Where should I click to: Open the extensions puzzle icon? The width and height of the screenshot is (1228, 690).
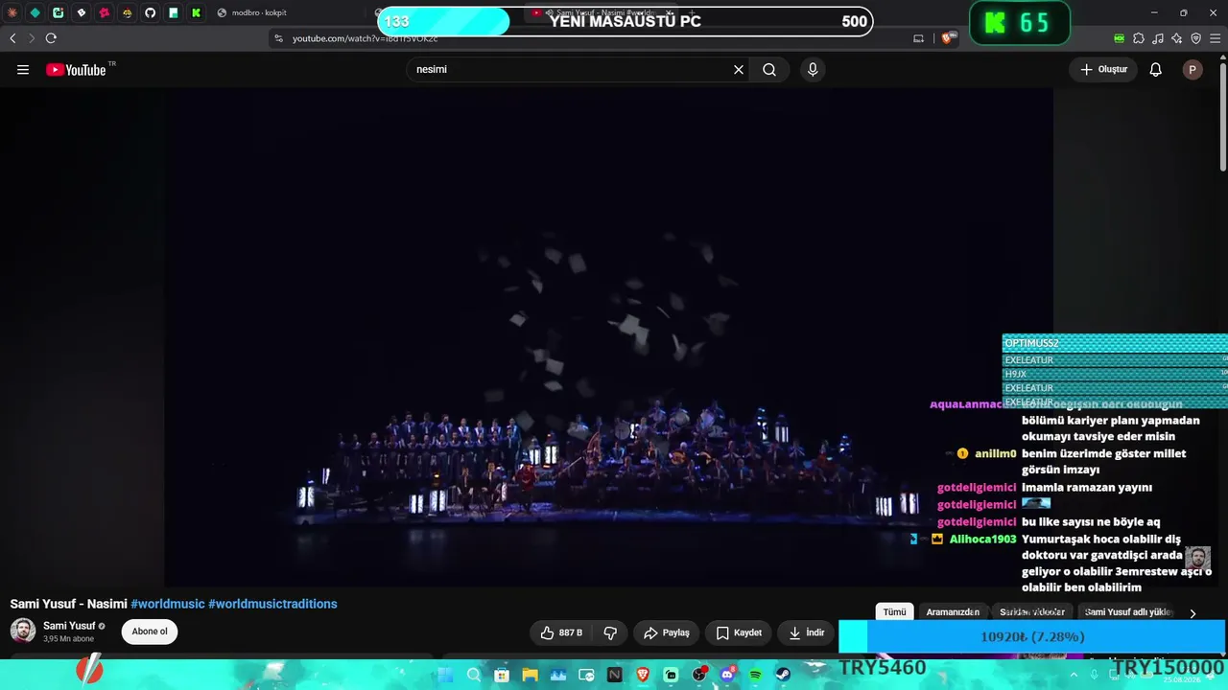1139,38
